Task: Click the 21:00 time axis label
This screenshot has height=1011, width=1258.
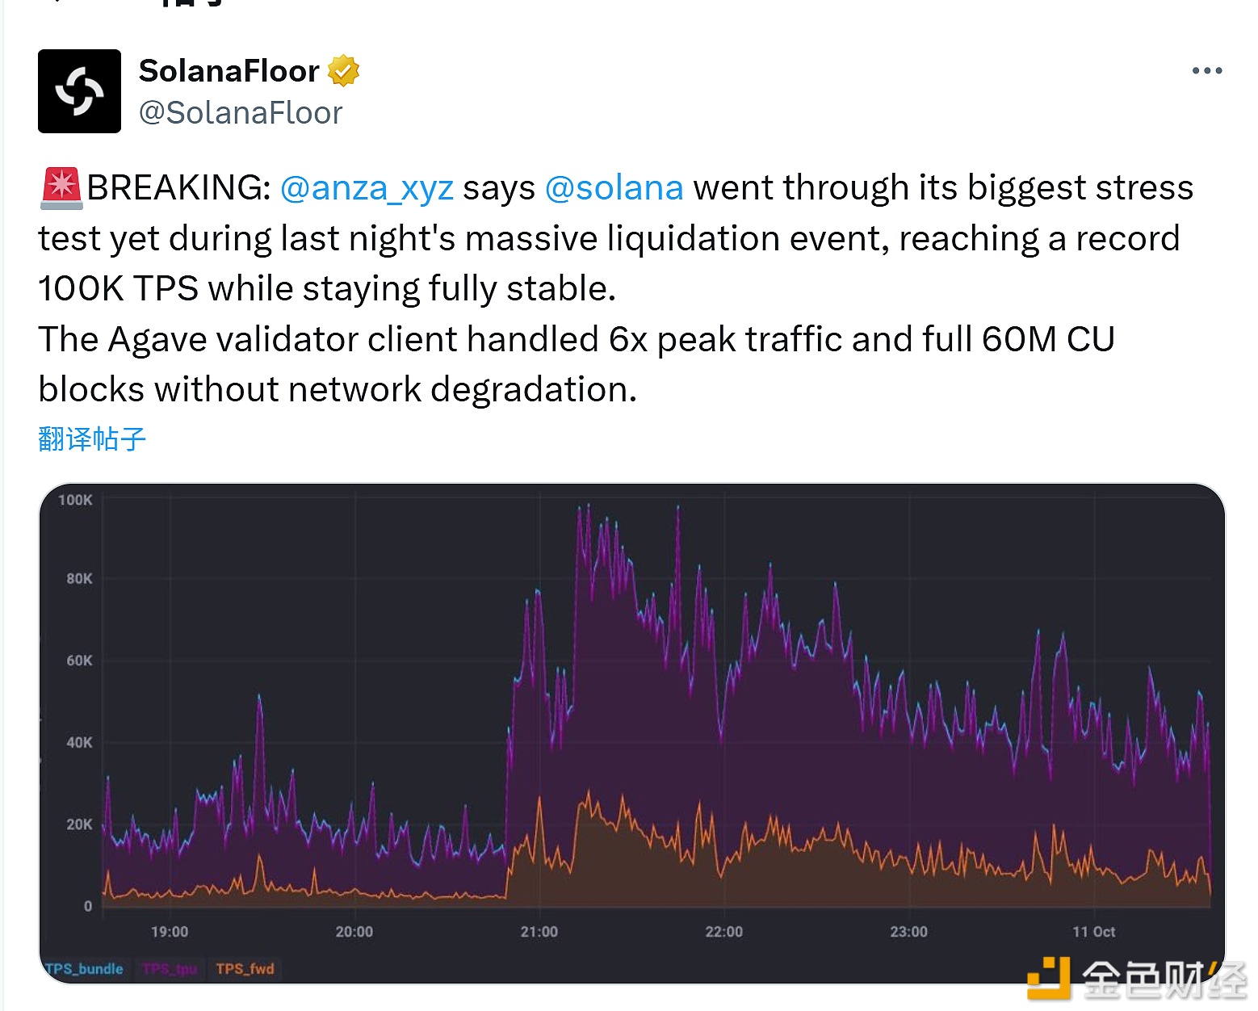Action: (539, 931)
